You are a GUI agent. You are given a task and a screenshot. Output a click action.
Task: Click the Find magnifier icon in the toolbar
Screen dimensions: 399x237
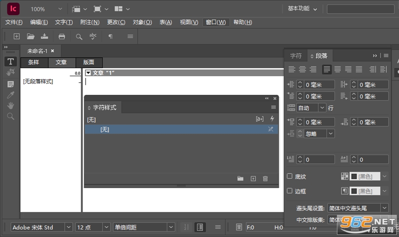pyautogui.click(x=79, y=37)
